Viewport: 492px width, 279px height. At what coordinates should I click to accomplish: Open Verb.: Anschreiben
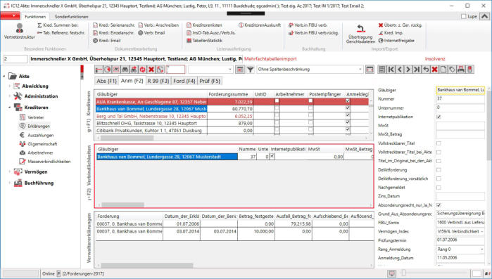pos(158,25)
